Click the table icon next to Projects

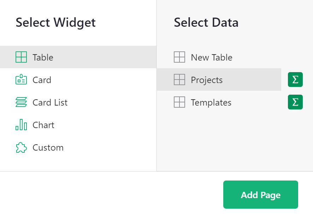[180, 80]
